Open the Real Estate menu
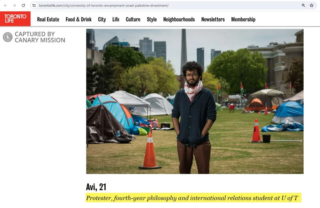The image size is (320, 208). (x=48, y=19)
